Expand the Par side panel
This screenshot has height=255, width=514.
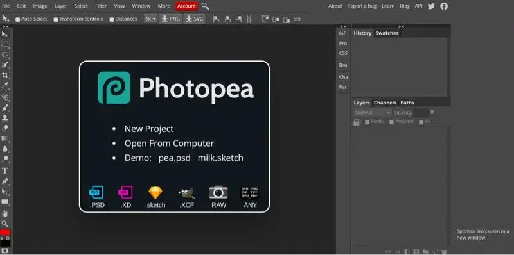[342, 87]
